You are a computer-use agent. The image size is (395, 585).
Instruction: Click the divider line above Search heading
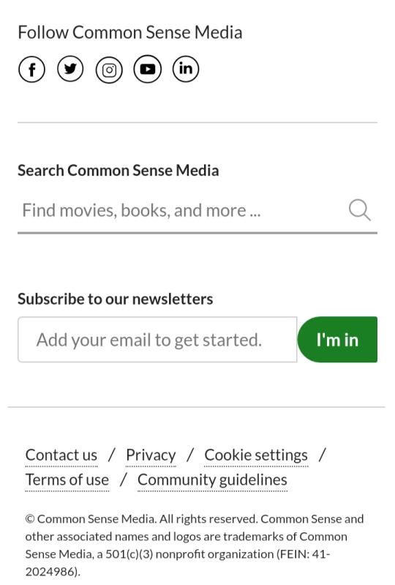[x=197, y=122]
